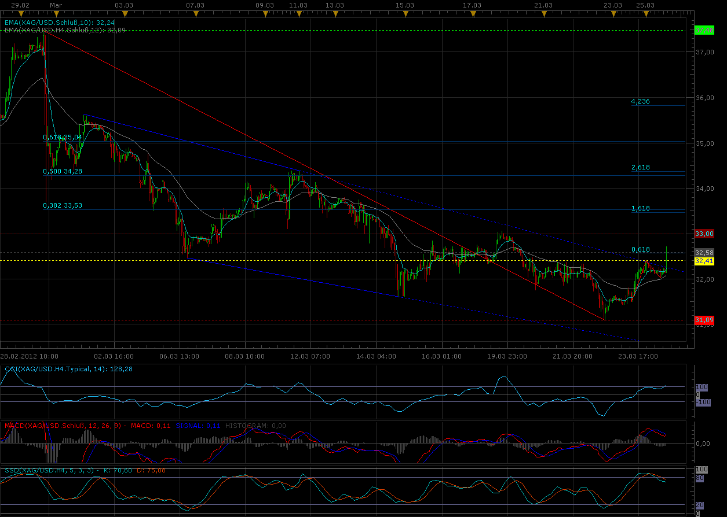Click the 21.03 20:00 time axis label
The height and width of the screenshot is (517, 727).
tap(573, 356)
